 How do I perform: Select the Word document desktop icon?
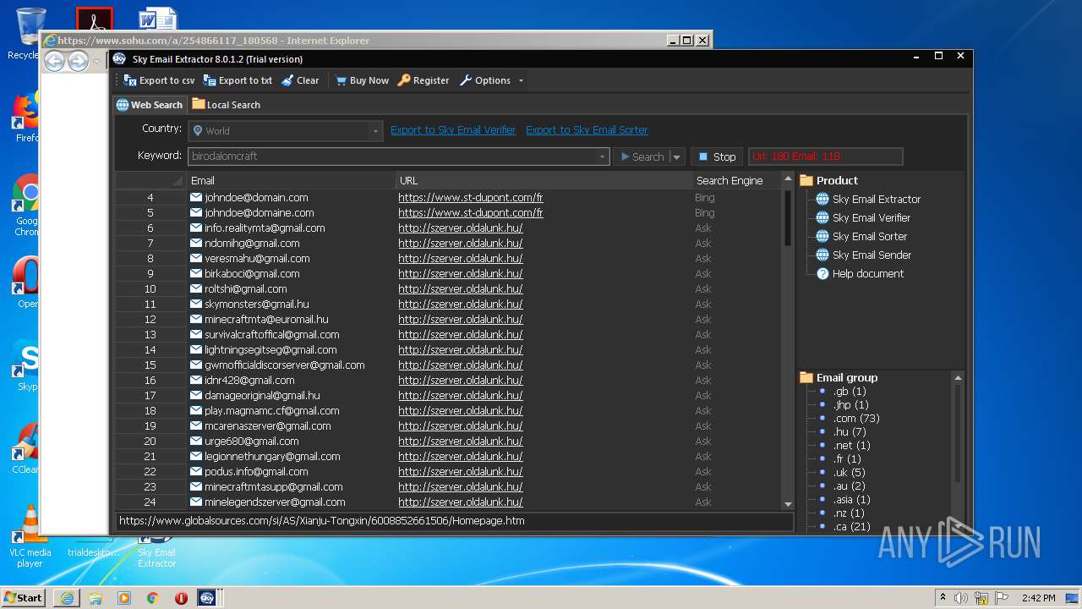coord(157,19)
